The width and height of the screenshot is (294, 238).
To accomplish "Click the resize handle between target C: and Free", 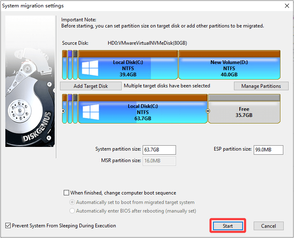I will click(208, 111).
